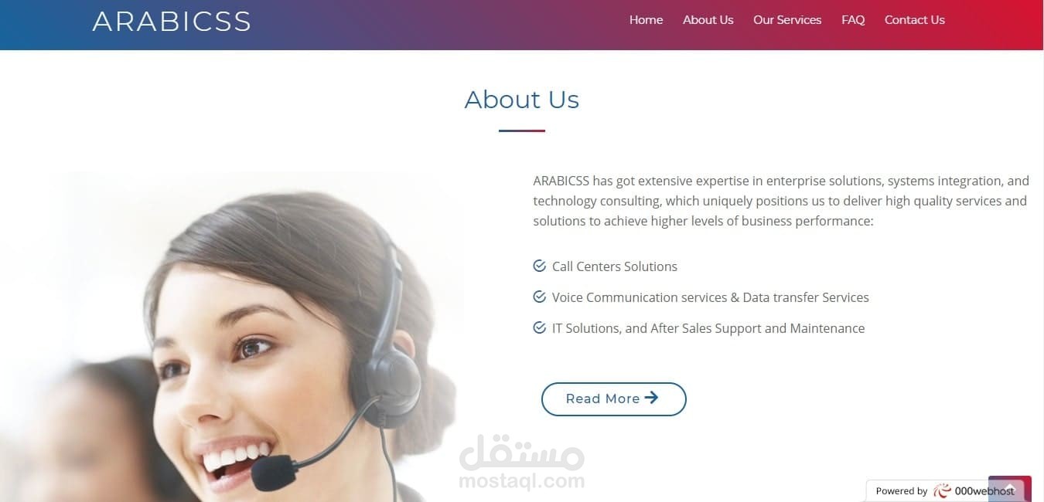Click the arrow icon in Read More
This screenshot has width=1044, height=502.
[x=651, y=398]
